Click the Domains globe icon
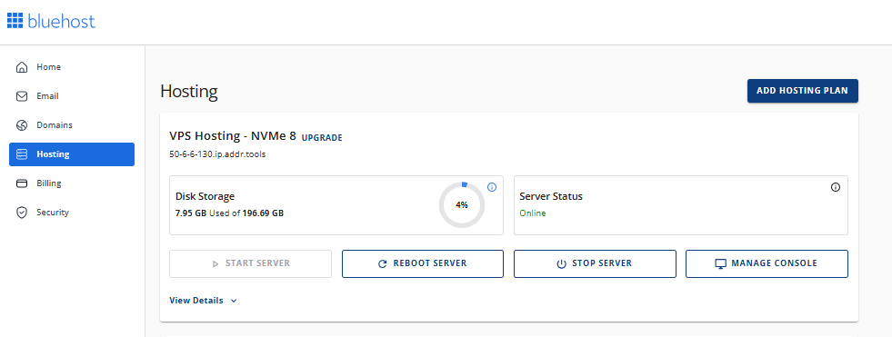This screenshot has width=892, height=337. click(x=22, y=125)
